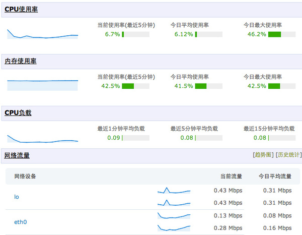Screen dimensions: 302x235
Task: Click the 网络设备 column header
Action: [25, 176]
